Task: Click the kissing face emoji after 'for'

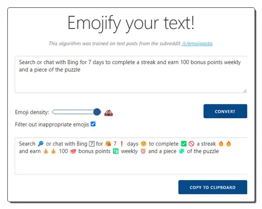Action: (108, 144)
